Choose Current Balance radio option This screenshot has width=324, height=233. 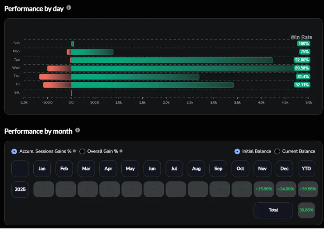point(277,151)
